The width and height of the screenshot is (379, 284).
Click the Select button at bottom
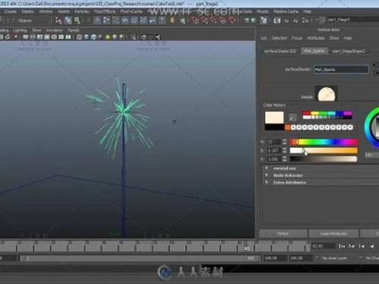(x=283, y=233)
